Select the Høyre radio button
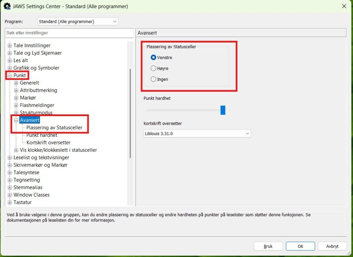Viewport: 353px width, 257px height. click(x=153, y=68)
